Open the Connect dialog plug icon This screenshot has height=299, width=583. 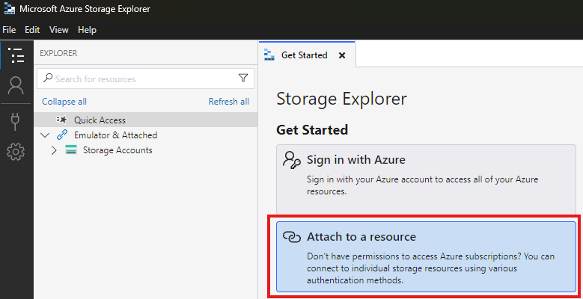(16, 120)
